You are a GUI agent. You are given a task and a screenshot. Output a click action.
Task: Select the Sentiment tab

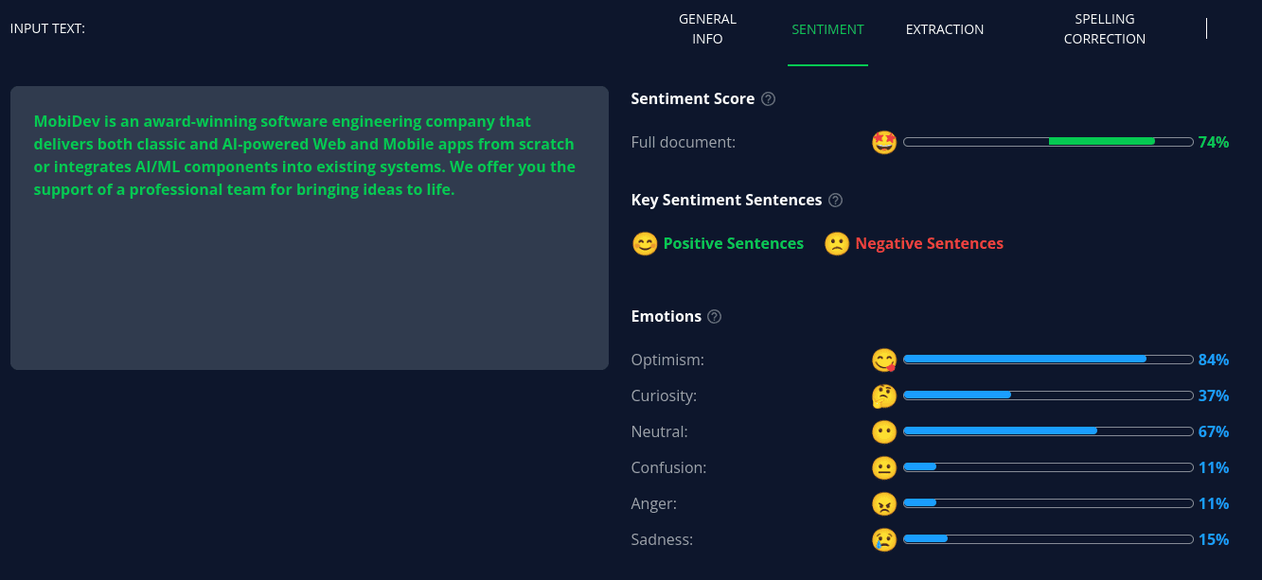coord(827,29)
